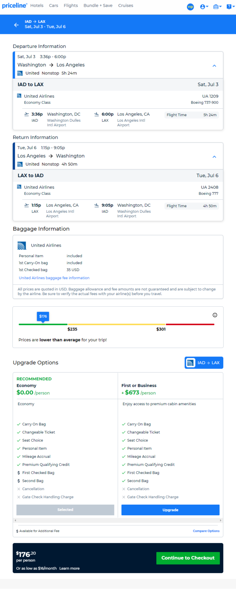The height and width of the screenshot is (589, 236).
Task: Click the green low-price bar segment
Action: click(43, 324)
